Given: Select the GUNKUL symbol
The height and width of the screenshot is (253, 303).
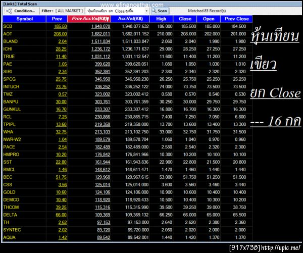Looking at the screenshot, I should (x=12, y=109).
